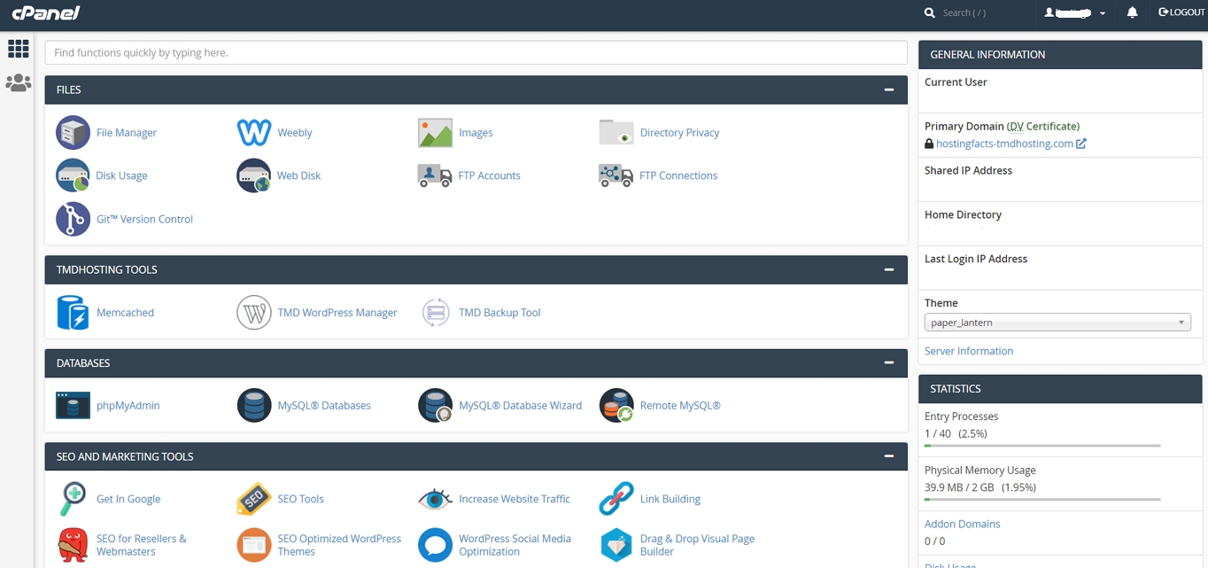Click the Weebly W icon
The width and height of the screenshot is (1208, 568).
pyautogui.click(x=254, y=133)
